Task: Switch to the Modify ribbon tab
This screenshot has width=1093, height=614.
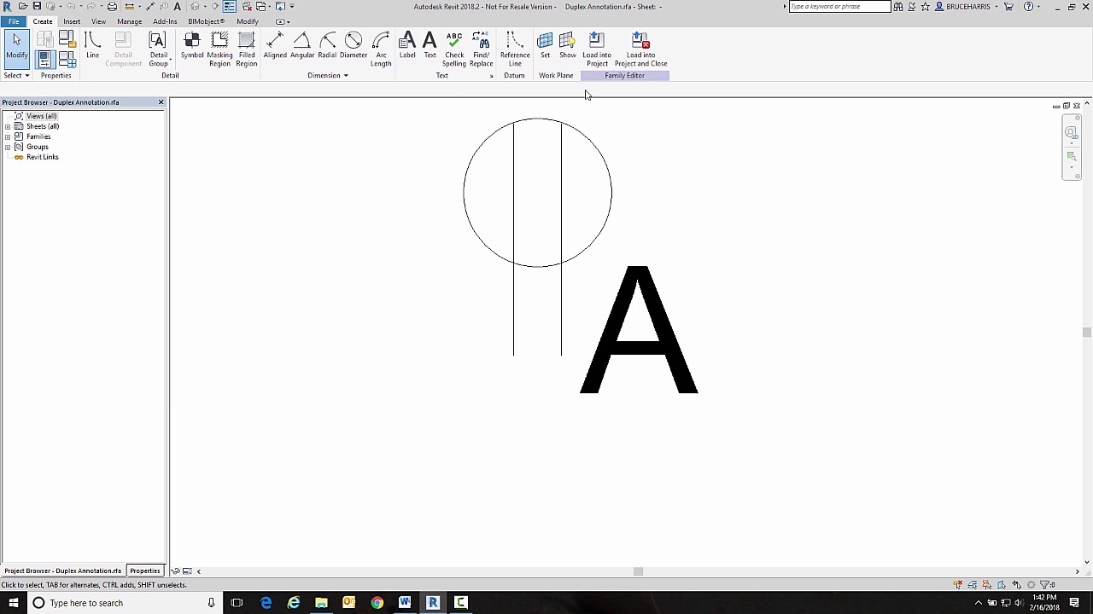Action: click(x=248, y=21)
